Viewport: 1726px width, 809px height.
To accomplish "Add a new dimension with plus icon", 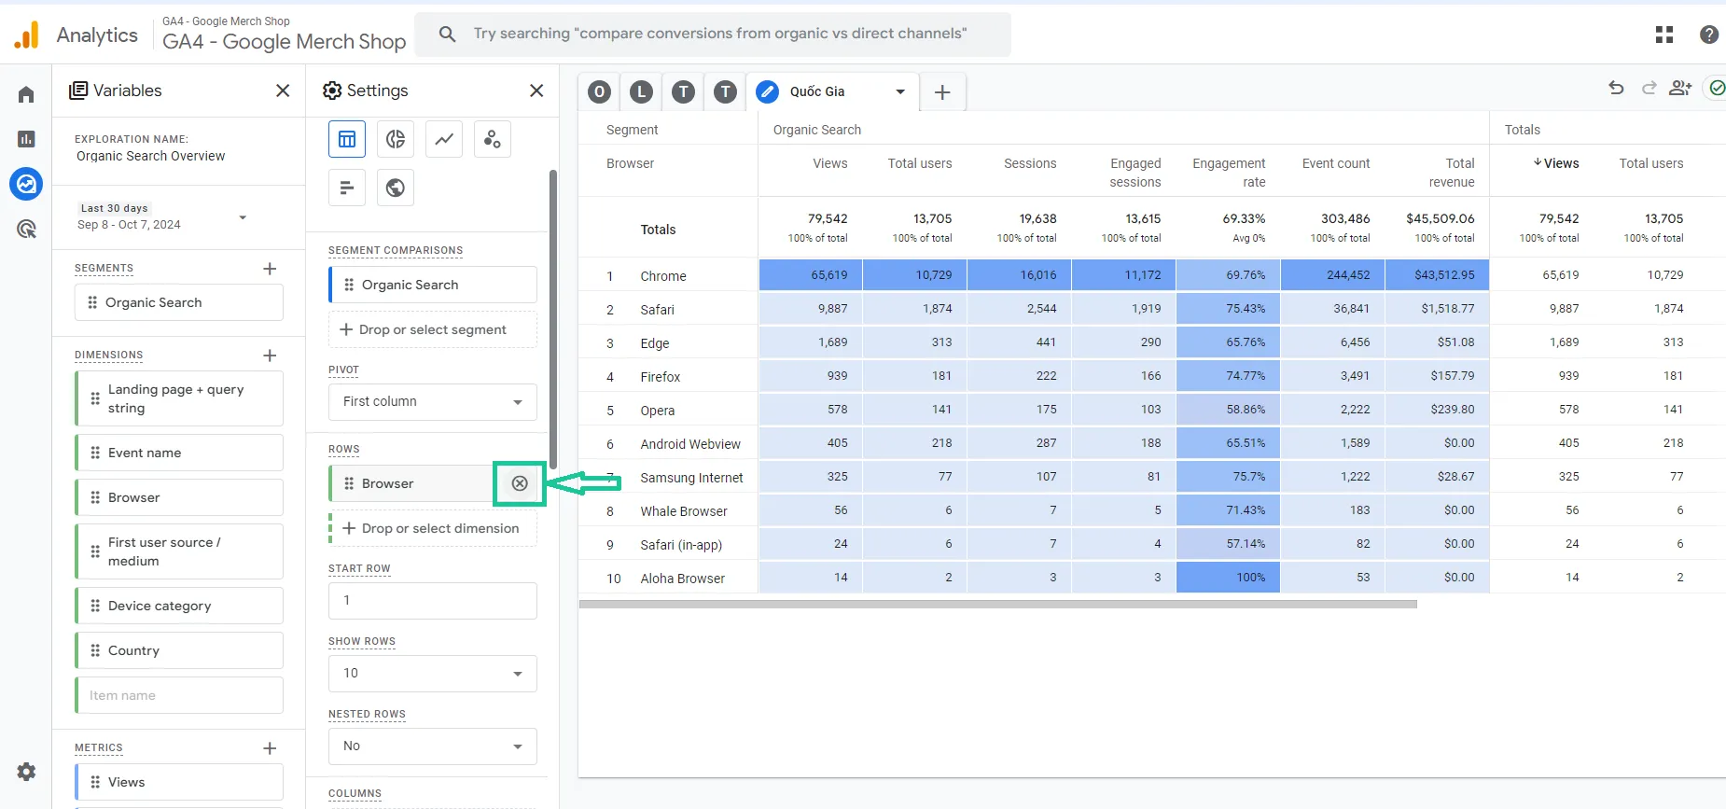I will click(x=270, y=356).
